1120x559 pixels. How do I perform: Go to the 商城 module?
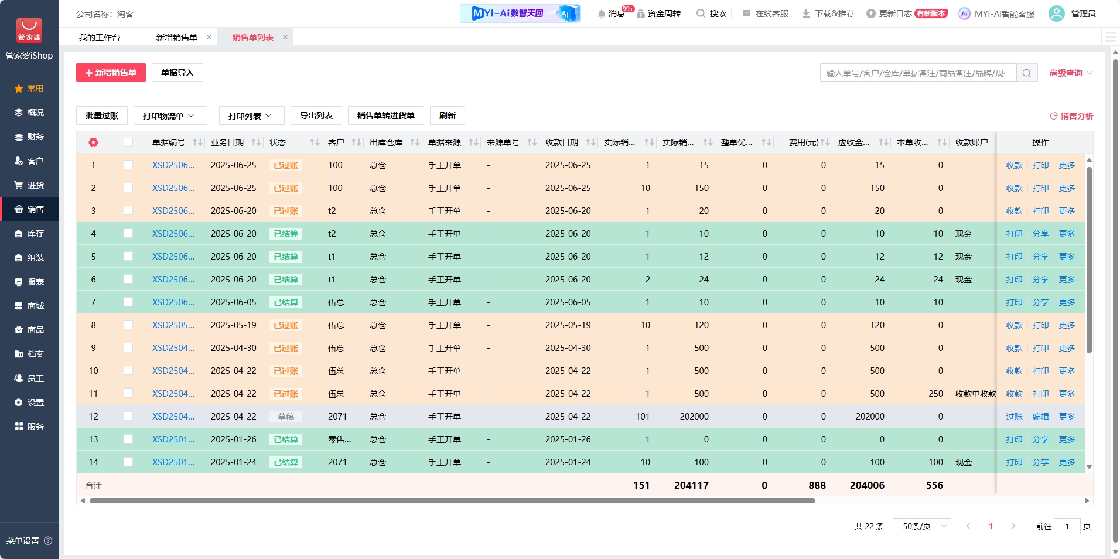(29, 305)
